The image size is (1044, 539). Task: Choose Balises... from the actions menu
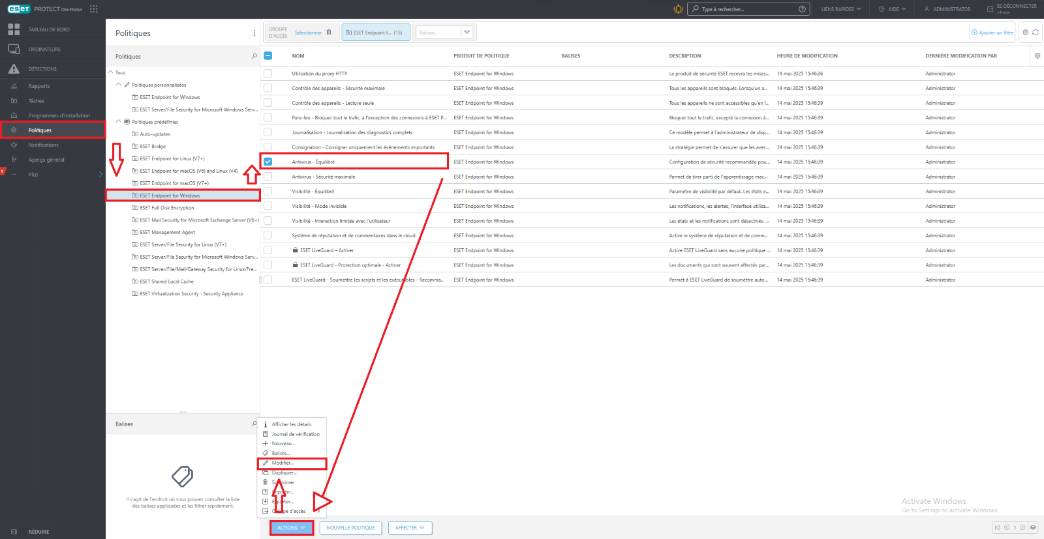(x=281, y=454)
